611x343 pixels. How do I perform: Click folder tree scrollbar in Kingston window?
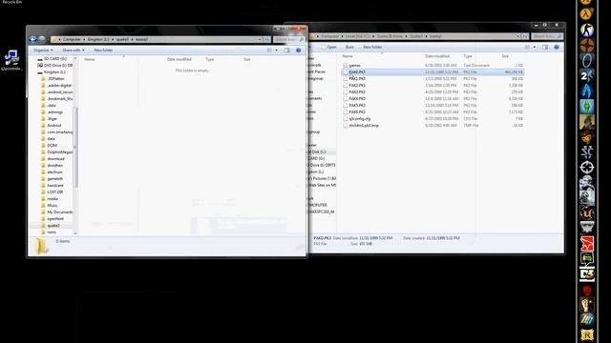[75, 148]
